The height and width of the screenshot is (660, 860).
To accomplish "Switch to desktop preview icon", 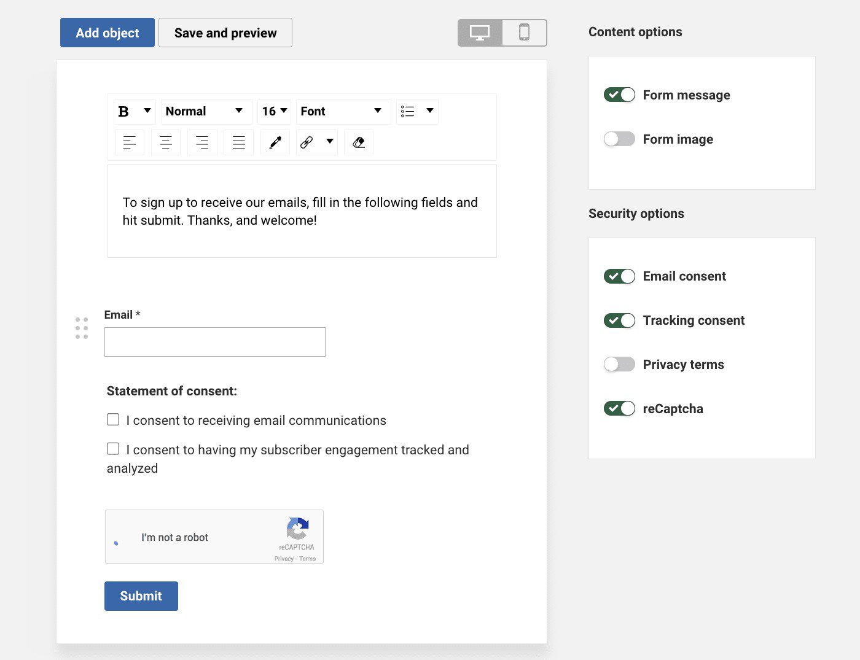I will pos(480,33).
